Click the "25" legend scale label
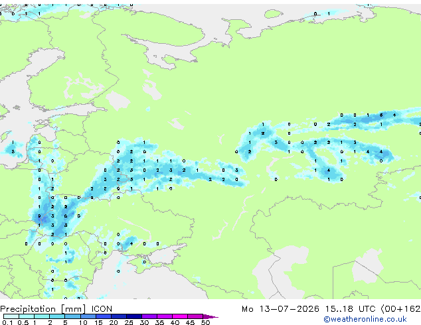This screenshot has width=421, height=325. click(x=129, y=322)
